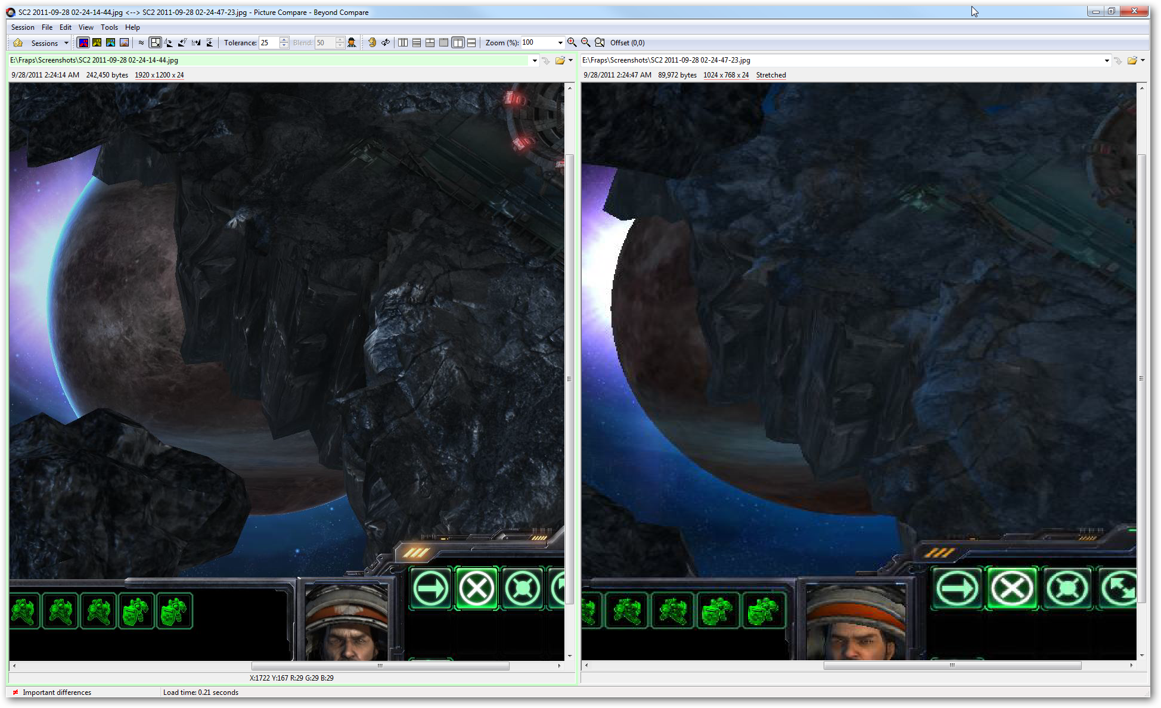Click the zoom in magnifier icon
This screenshot has height=708, width=1161.
coord(572,43)
